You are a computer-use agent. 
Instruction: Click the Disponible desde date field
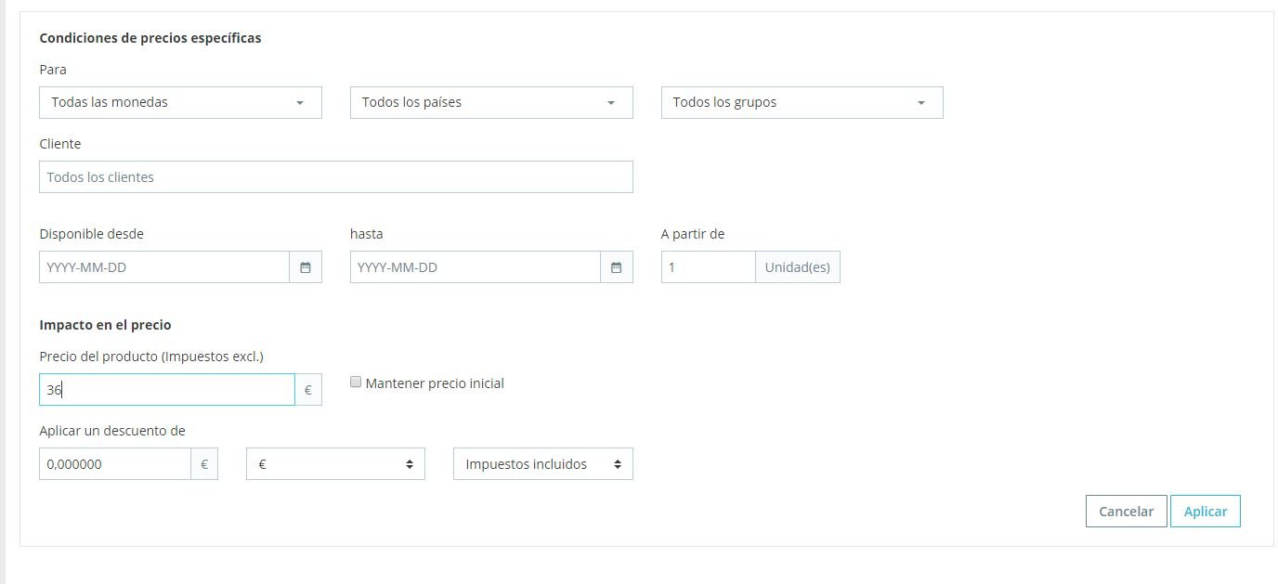pyautogui.click(x=164, y=267)
